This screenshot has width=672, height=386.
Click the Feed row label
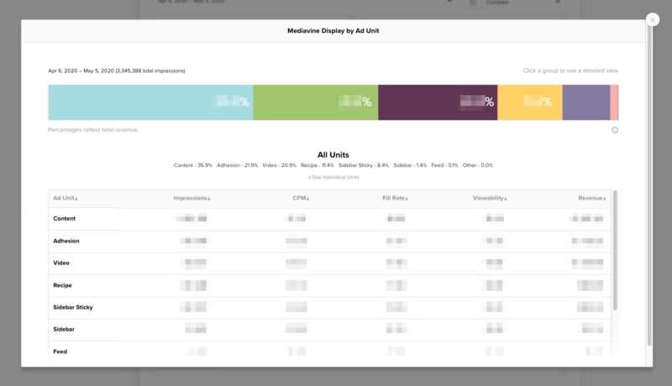click(x=60, y=352)
